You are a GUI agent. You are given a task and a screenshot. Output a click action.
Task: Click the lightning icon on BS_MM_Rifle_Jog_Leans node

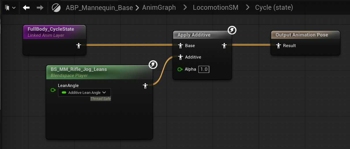[x=153, y=65]
